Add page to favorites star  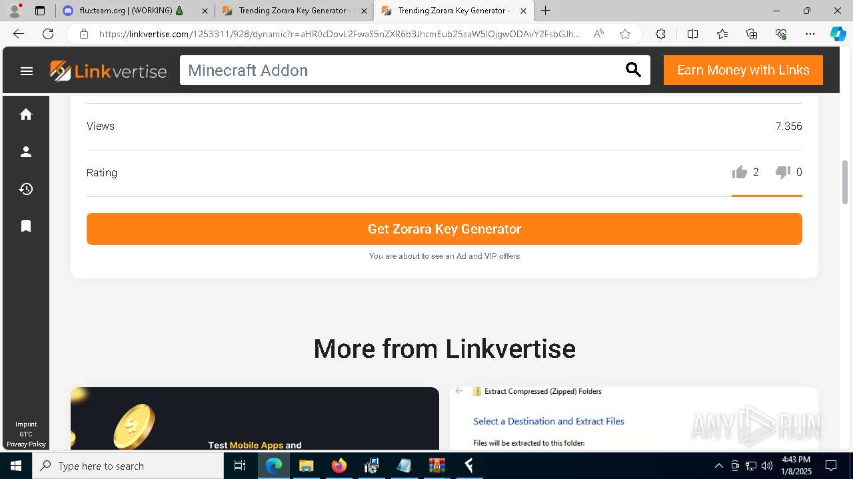(625, 34)
